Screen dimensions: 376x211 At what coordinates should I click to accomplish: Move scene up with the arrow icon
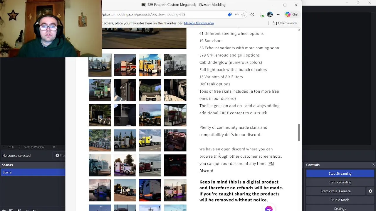[x=27, y=210]
